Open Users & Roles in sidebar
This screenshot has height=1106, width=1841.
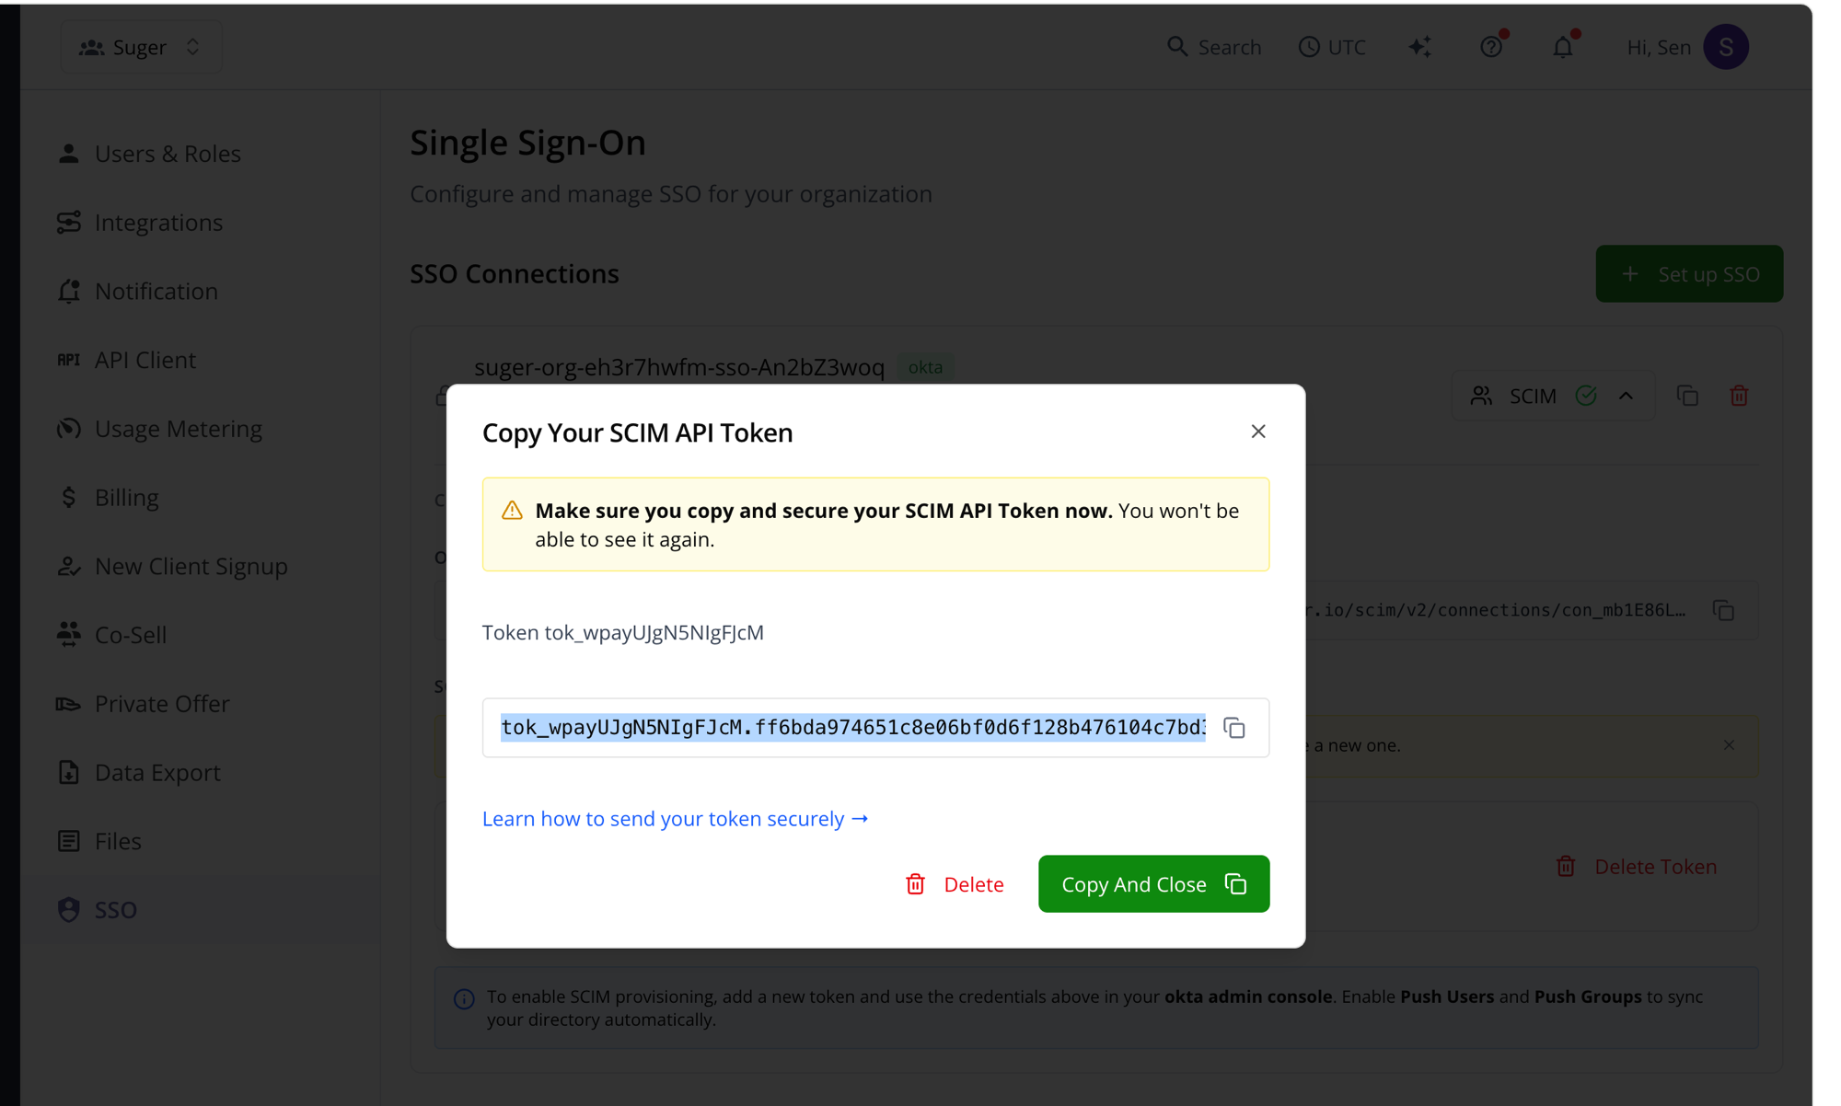168,154
